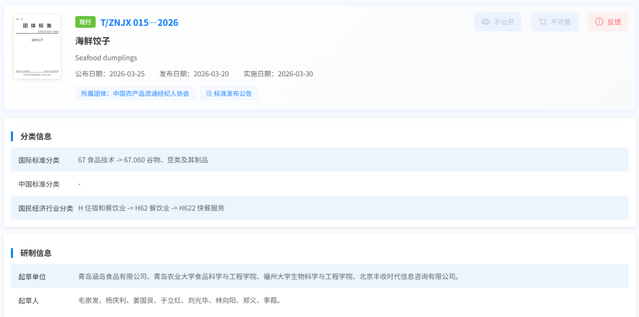The width and height of the screenshot is (639, 317).
Task: Click the 不可售 button label
Action: pos(561,22)
